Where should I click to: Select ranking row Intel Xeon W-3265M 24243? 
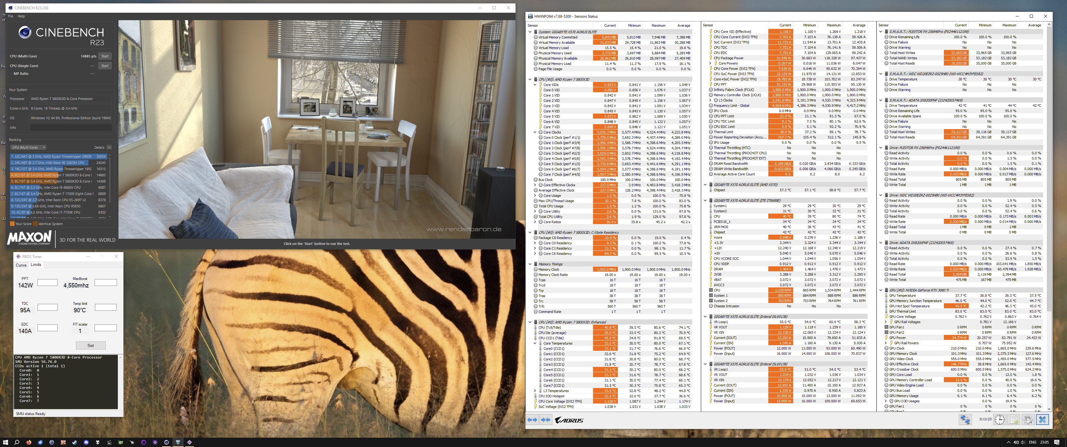click(x=58, y=163)
